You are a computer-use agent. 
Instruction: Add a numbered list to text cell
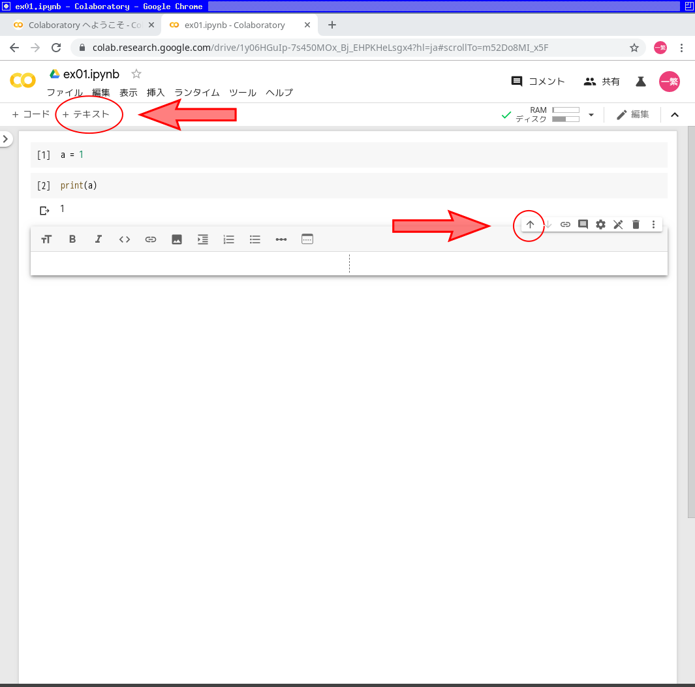tap(229, 239)
